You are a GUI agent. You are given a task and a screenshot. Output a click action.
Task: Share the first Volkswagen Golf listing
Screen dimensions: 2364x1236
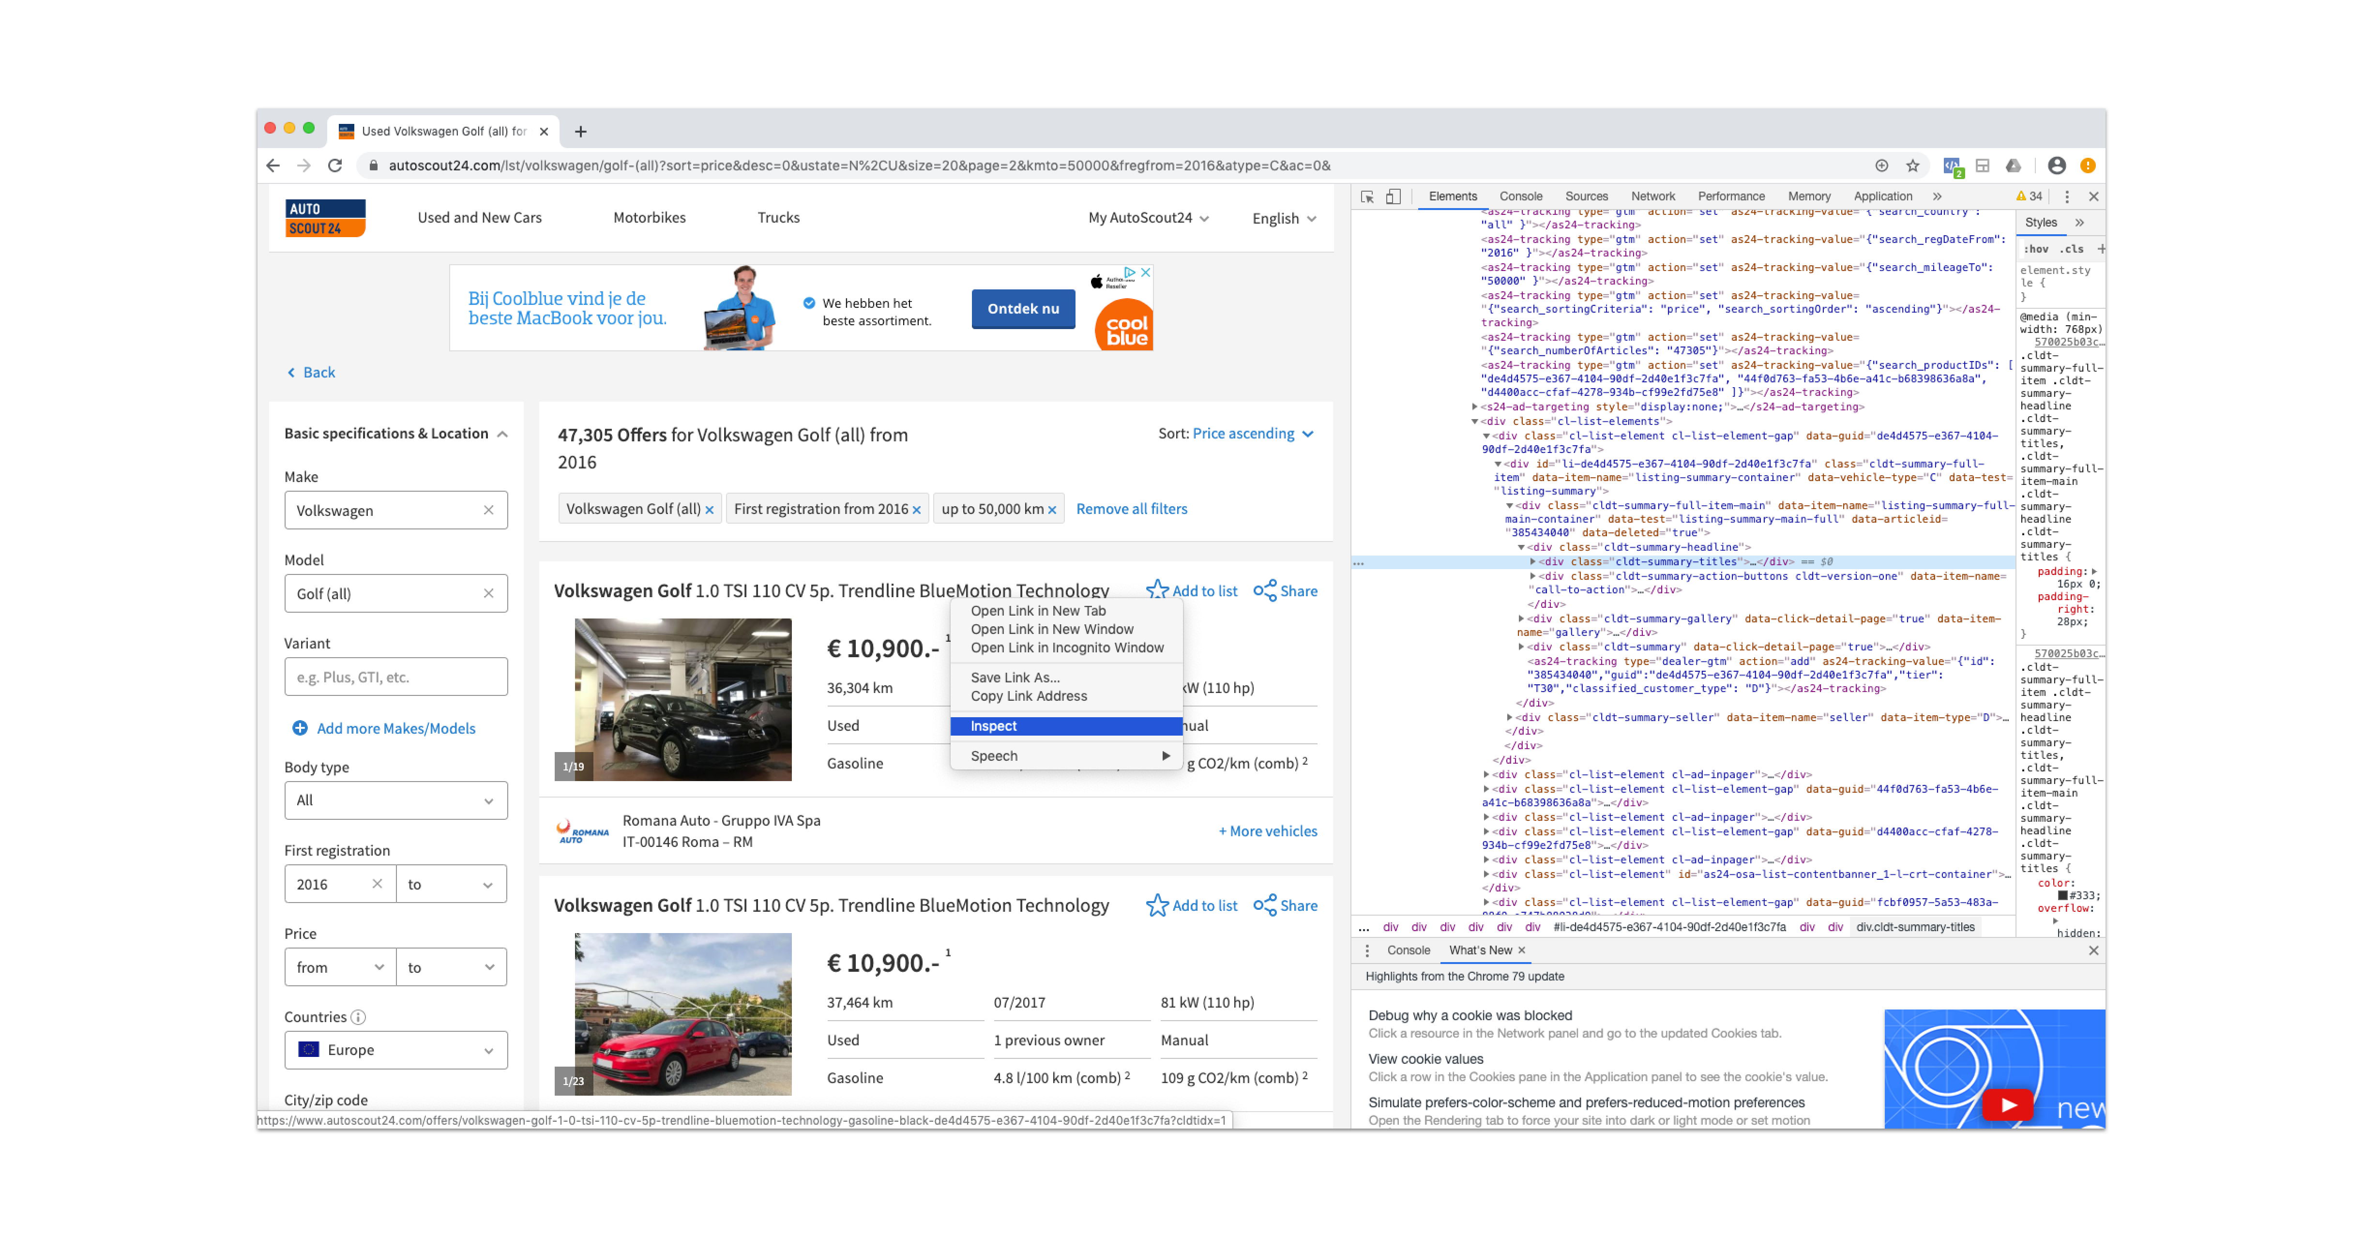(x=1285, y=591)
